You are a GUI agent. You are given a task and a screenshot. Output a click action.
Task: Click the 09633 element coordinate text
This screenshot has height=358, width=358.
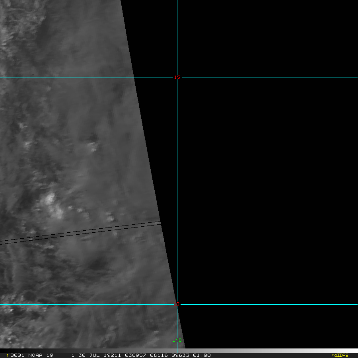pyautogui.click(x=180, y=355)
